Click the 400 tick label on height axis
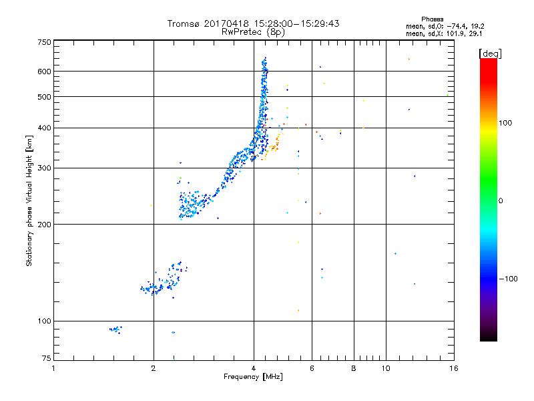This screenshot has height=401, width=534. pyautogui.click(x=44, y=128)
